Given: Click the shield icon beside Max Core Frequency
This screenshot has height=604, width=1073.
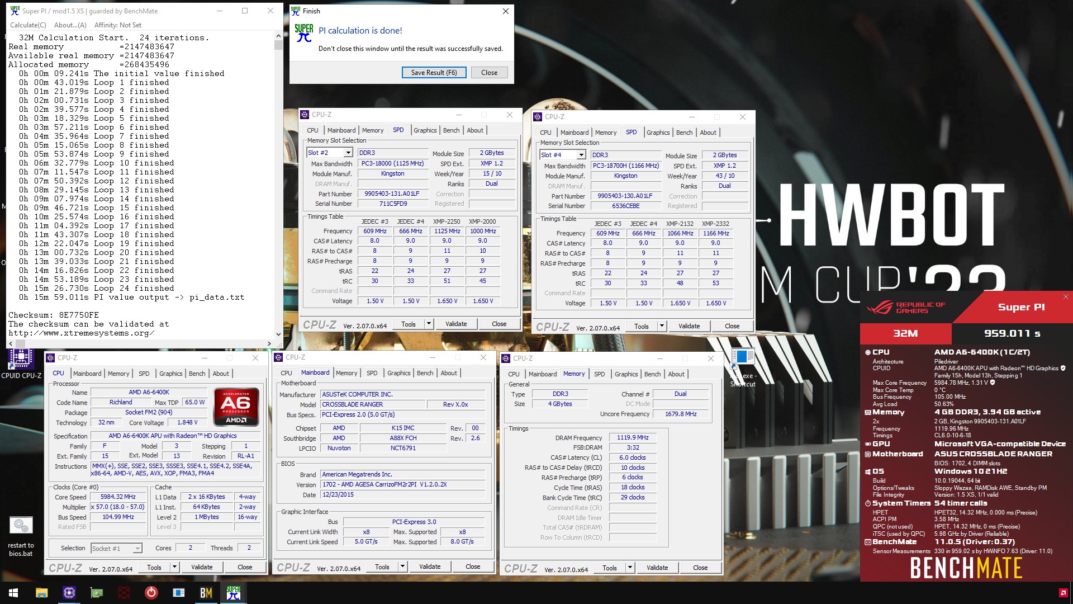Looking at the screenshot, I should tap(993, 383).
